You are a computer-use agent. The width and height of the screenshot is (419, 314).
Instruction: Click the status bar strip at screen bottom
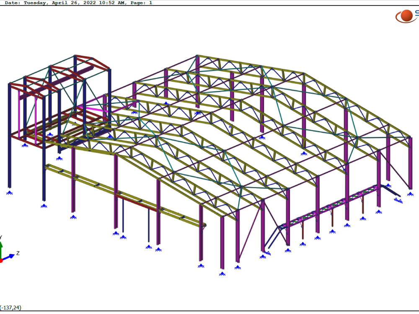click(x=209, y=311)
